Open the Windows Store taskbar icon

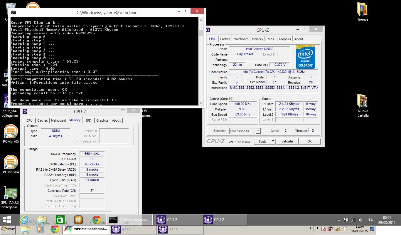[x=60, y=220]
